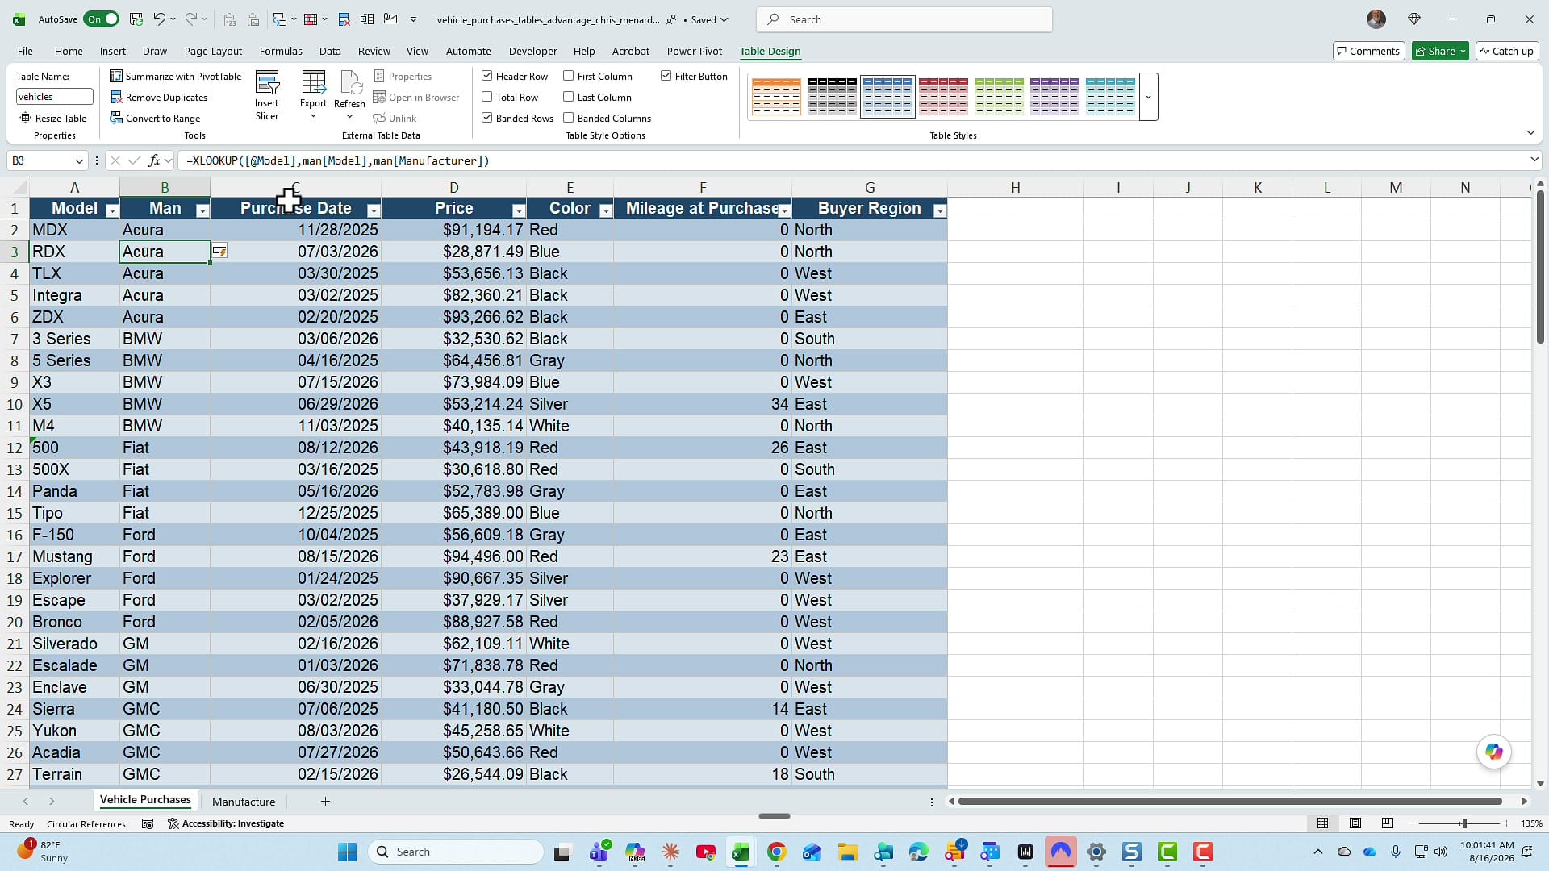Choose the orange table style swatch
Image resolution: width=1549 pixels, height=871 pixels.
coord(776,97)
